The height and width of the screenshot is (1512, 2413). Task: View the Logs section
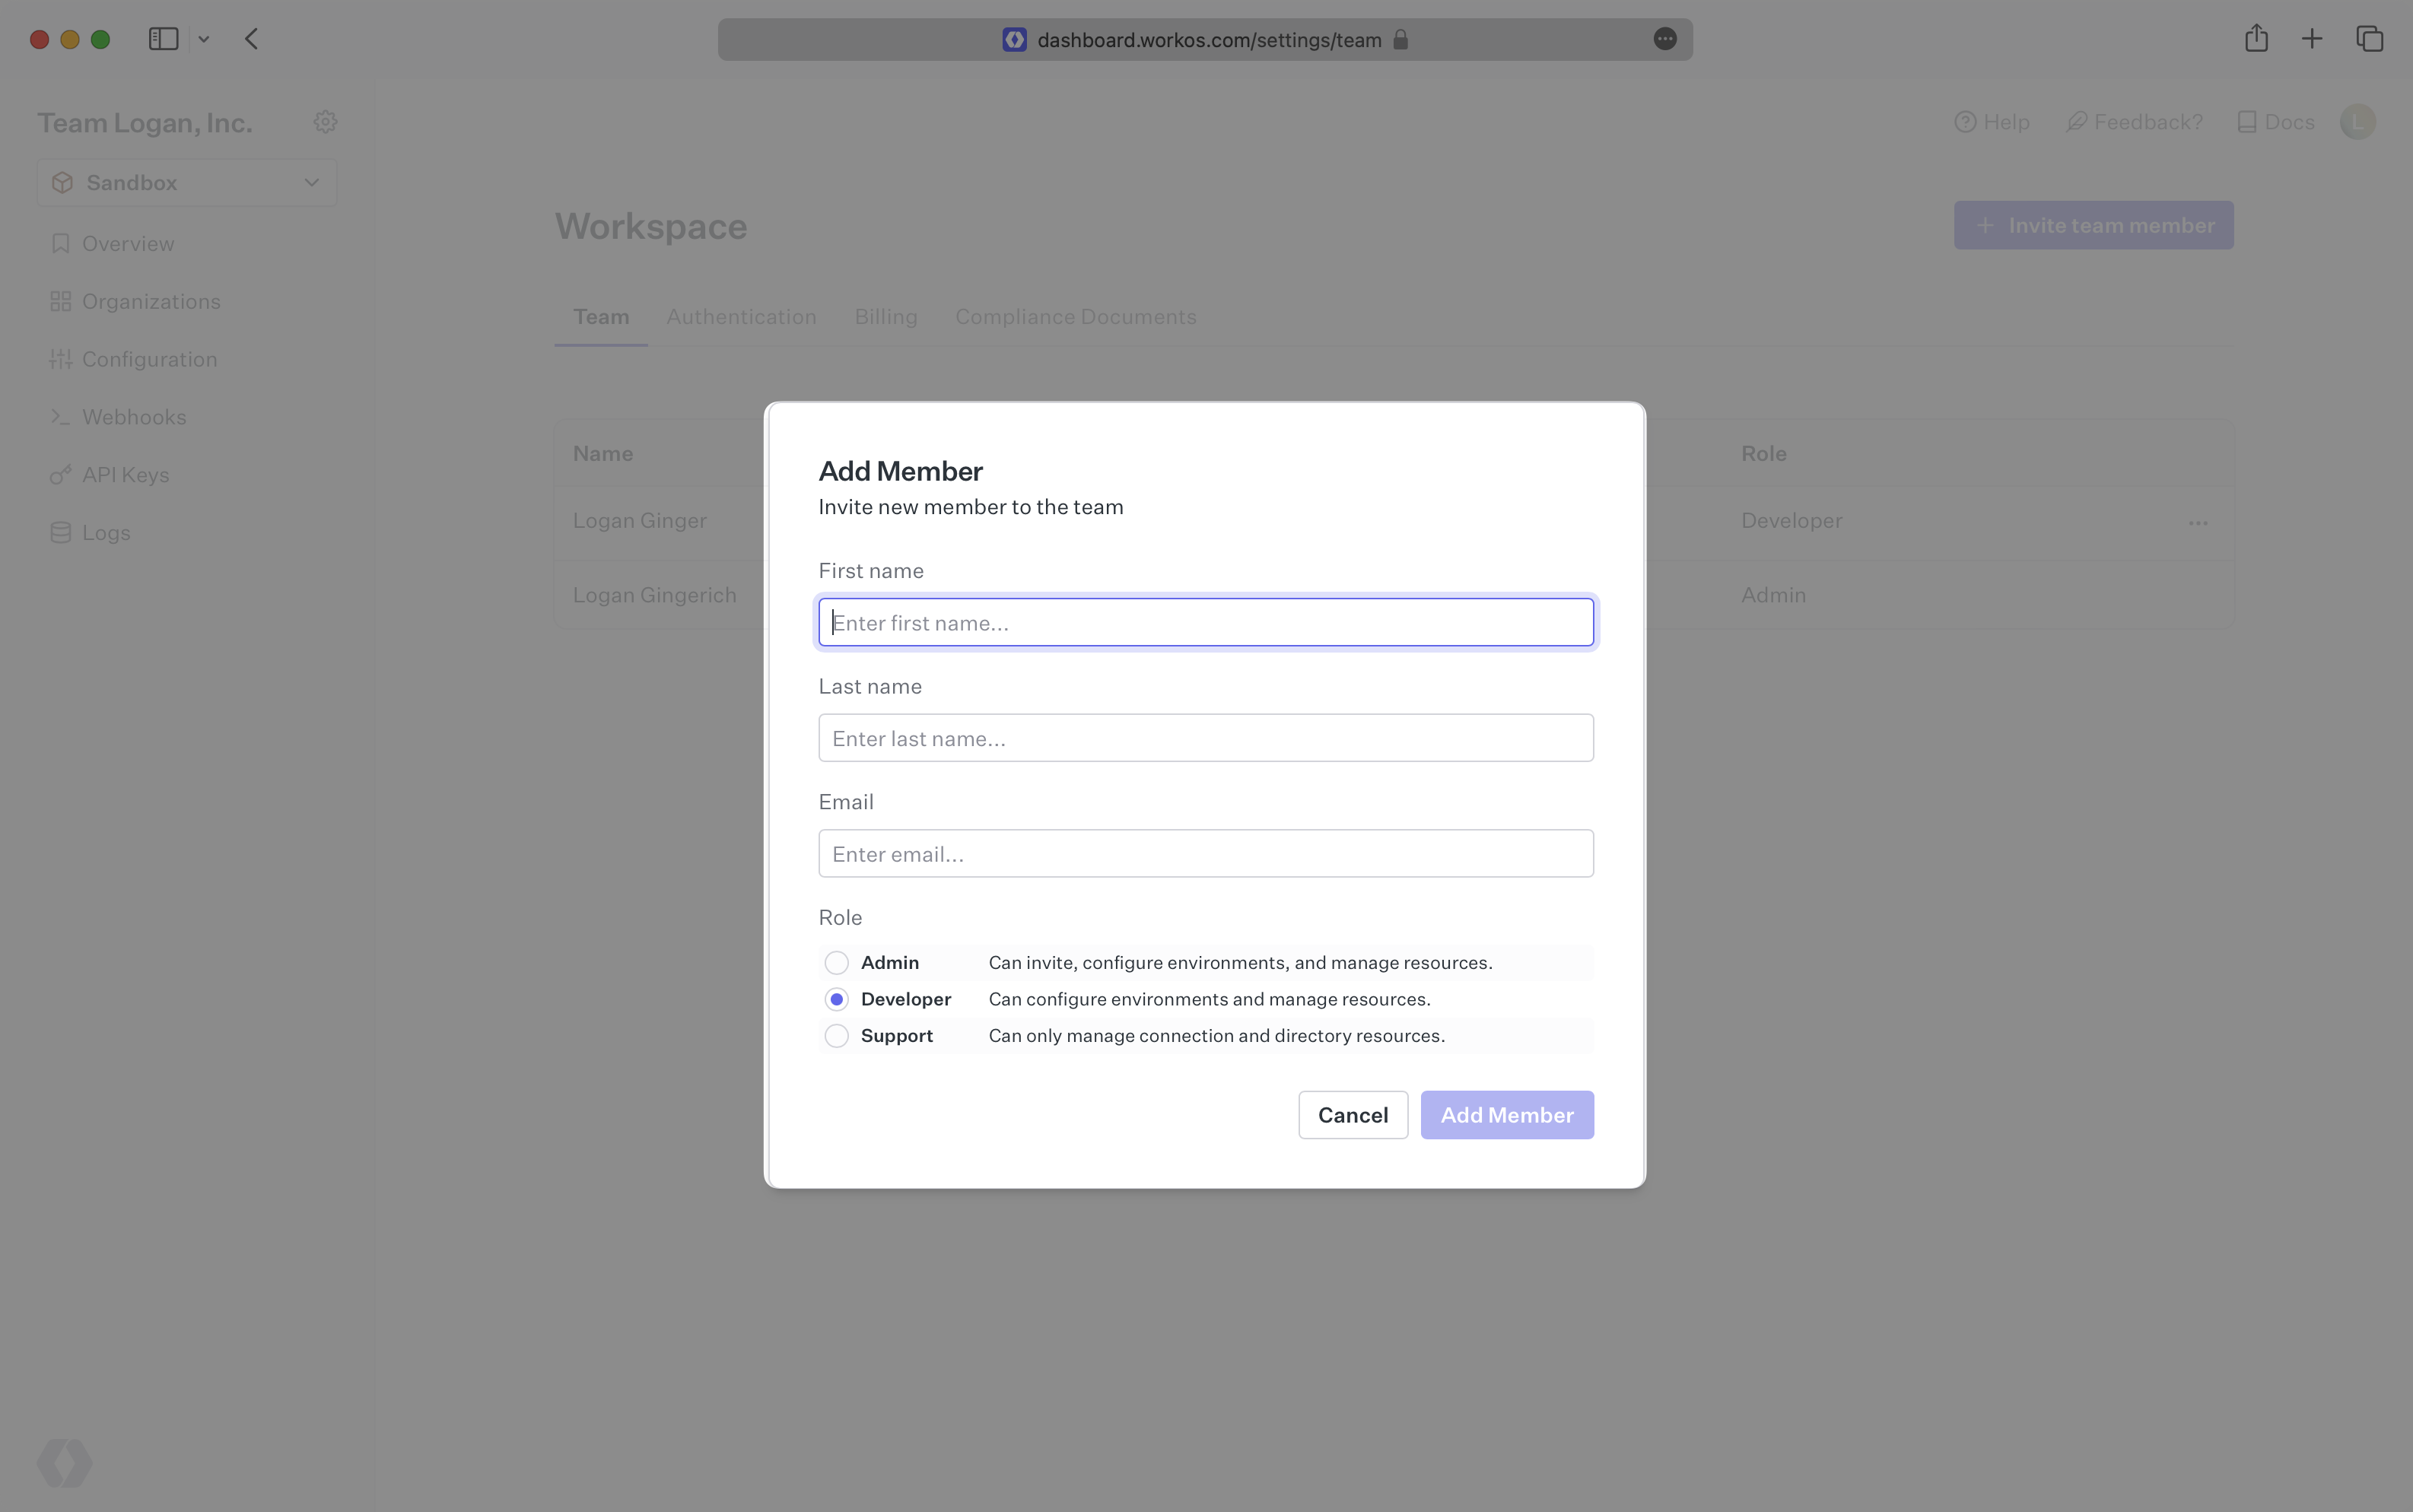pyautogui.click(x=107, y=532)
